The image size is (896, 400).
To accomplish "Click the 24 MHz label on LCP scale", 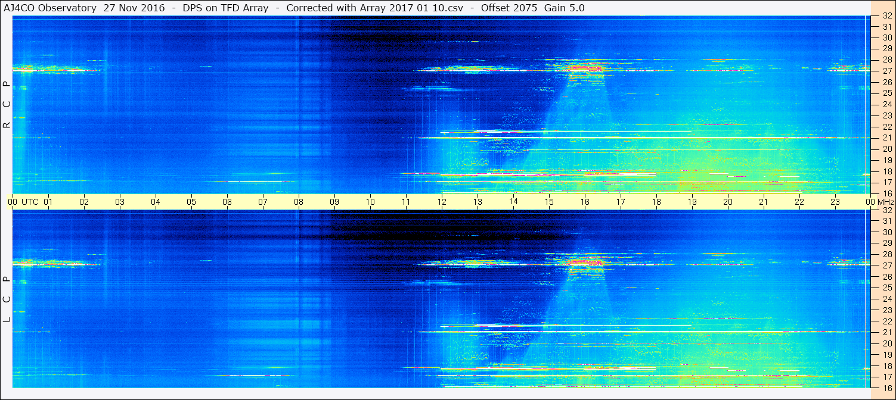I will (x=887, y=299).
